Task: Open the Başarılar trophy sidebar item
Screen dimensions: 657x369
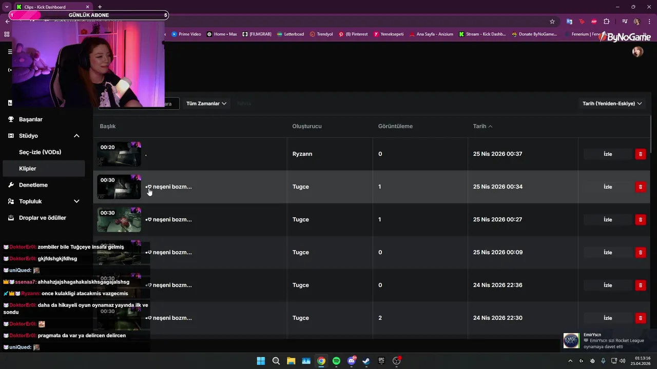Action: tap(43, 119)
